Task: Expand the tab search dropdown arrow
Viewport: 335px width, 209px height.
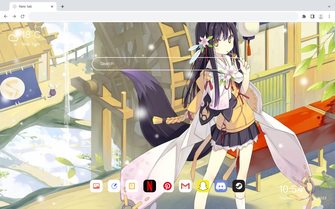Action: pyautogui.click(x=329, y=7)
